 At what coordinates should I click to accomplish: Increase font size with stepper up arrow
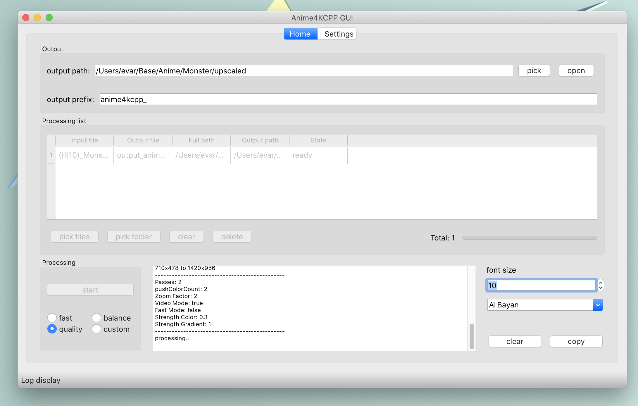click(x=601, y=283)
